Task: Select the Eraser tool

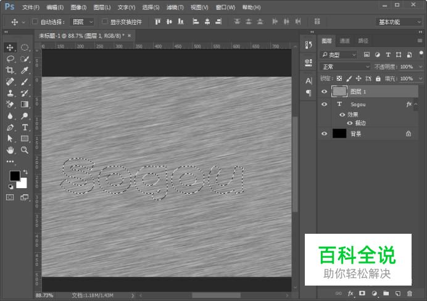Action: coord(10,104)
